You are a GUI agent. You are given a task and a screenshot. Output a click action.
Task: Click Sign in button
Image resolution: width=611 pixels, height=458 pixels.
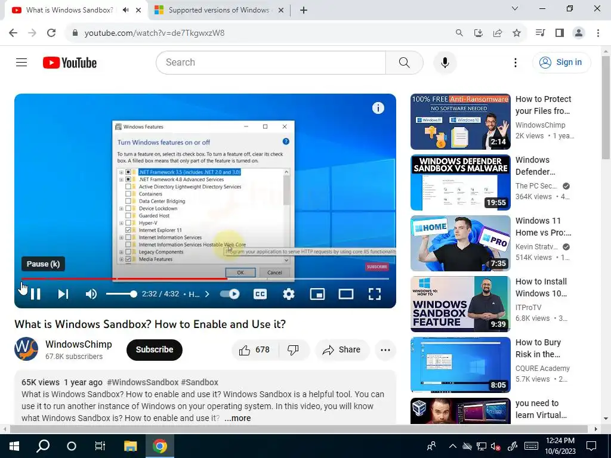561,62
